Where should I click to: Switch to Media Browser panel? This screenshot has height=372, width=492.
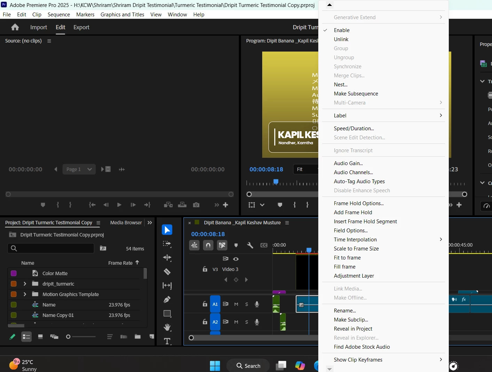click(126, 223)
